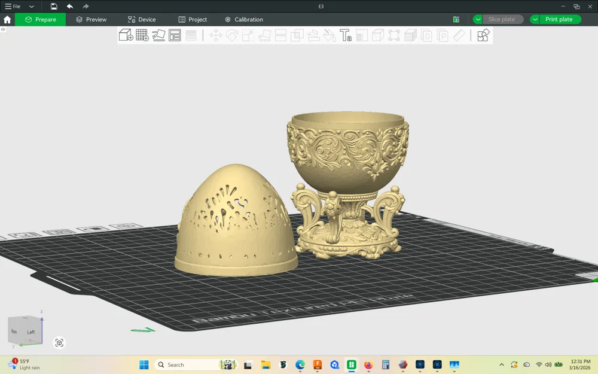Click the Redo arrow
The width and height of the screenshot is (598, 374).
coord(86,6)
